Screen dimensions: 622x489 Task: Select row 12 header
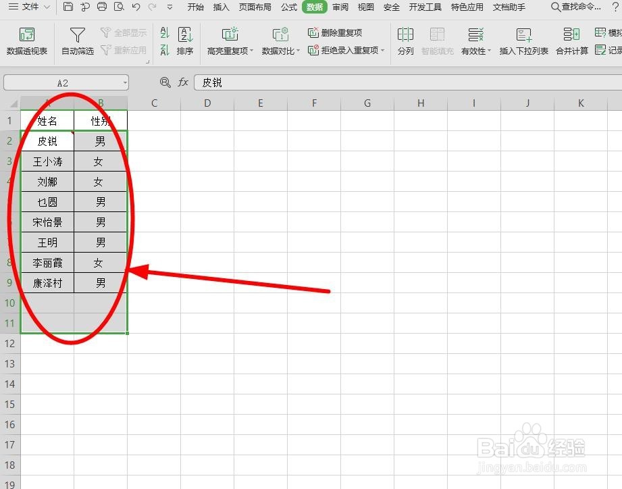(x=10, y=344)
